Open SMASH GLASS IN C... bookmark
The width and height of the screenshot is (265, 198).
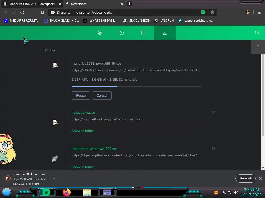click(x=61, y=21)
